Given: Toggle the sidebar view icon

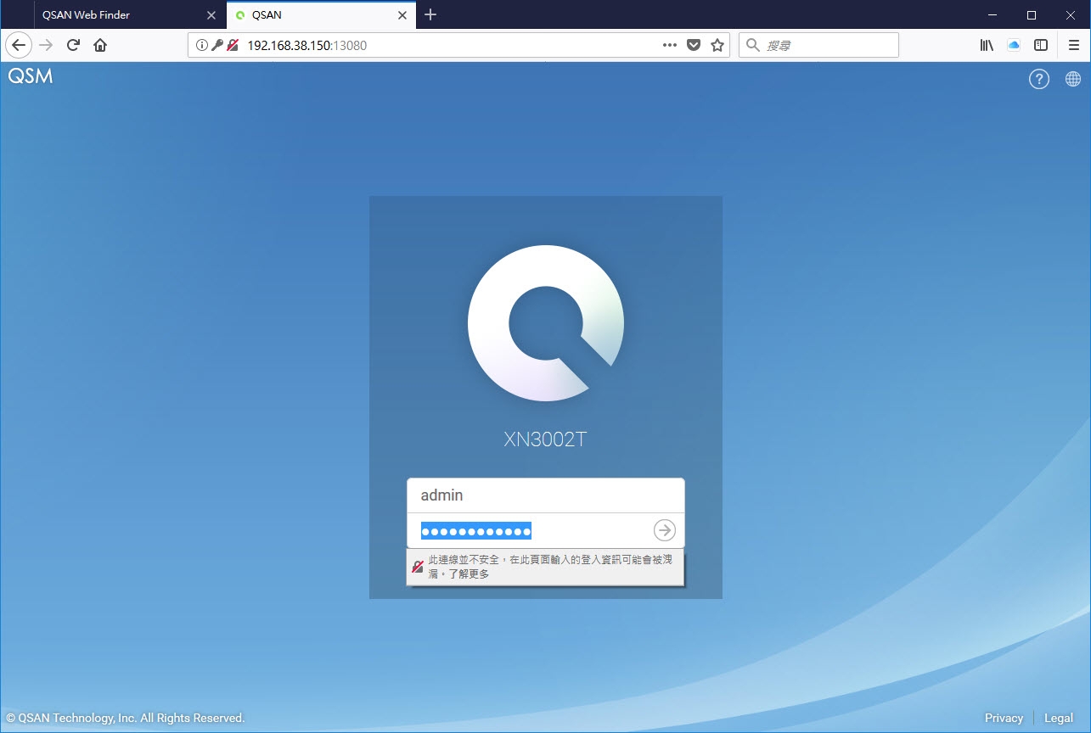Looking at the screenshot, I should [x=1041, y=45].
